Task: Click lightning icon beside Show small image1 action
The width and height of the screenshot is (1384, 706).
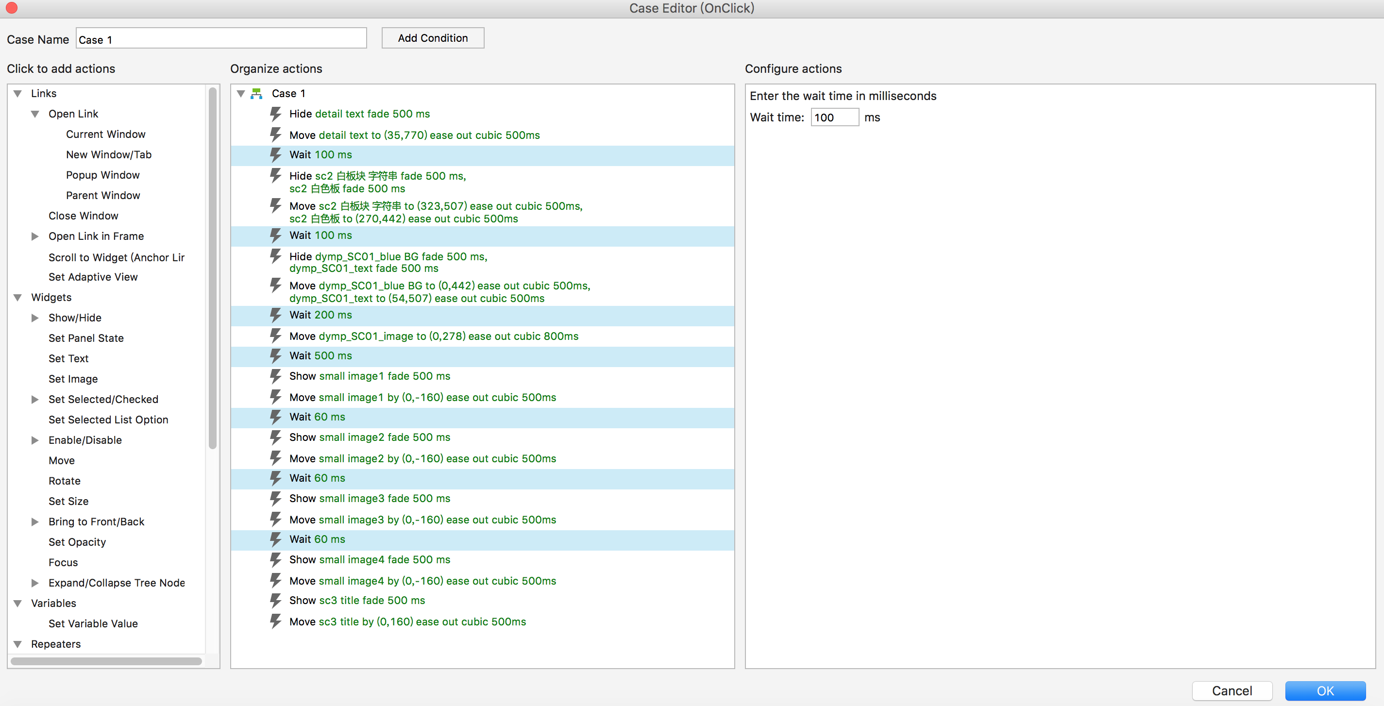Action: (x=276, y=376)
